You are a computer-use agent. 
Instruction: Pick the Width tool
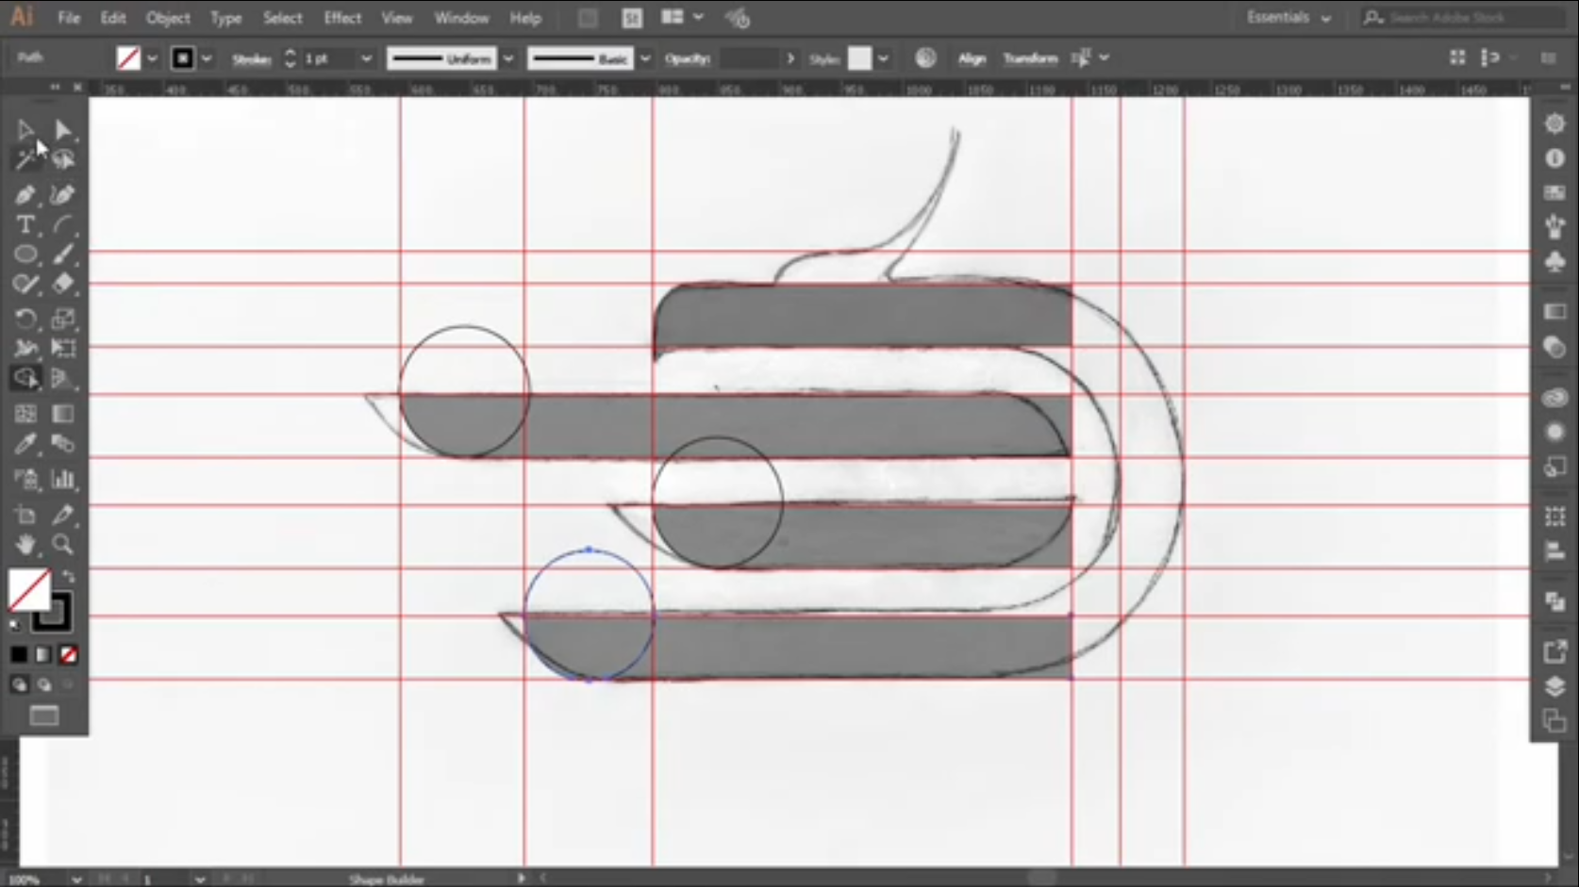coord(25,349)
